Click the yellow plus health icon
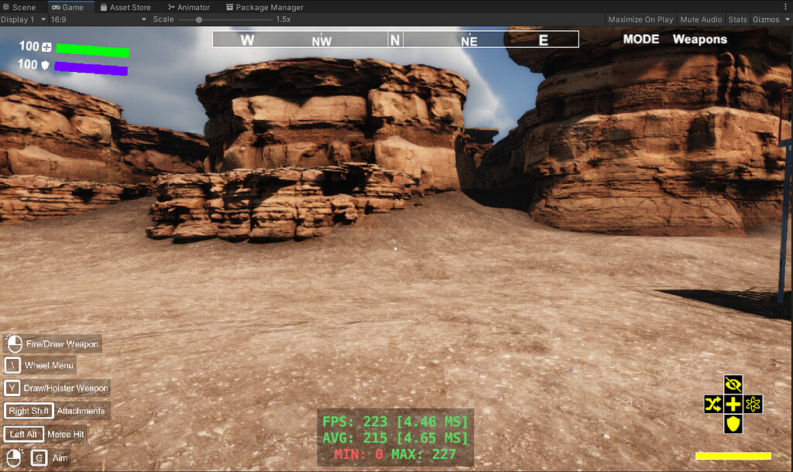 point(732,403)
